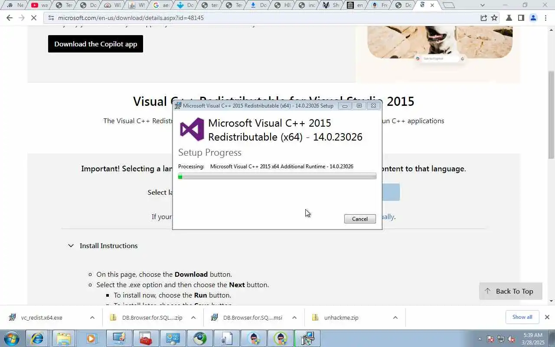Switch to the first 'Ne' tab
555x347 pixels.
pos(15,5)
